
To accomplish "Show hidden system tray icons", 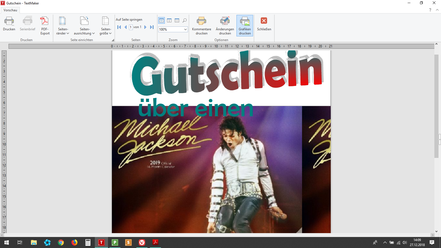I will pos(385,242).
